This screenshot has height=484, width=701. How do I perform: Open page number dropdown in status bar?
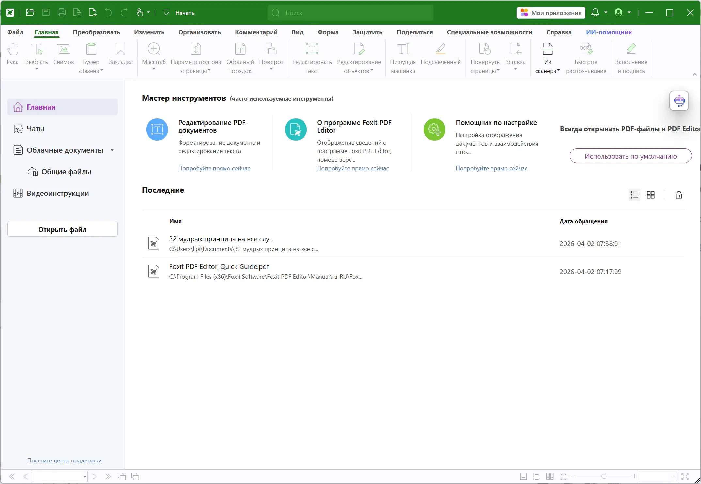point(85,477)
